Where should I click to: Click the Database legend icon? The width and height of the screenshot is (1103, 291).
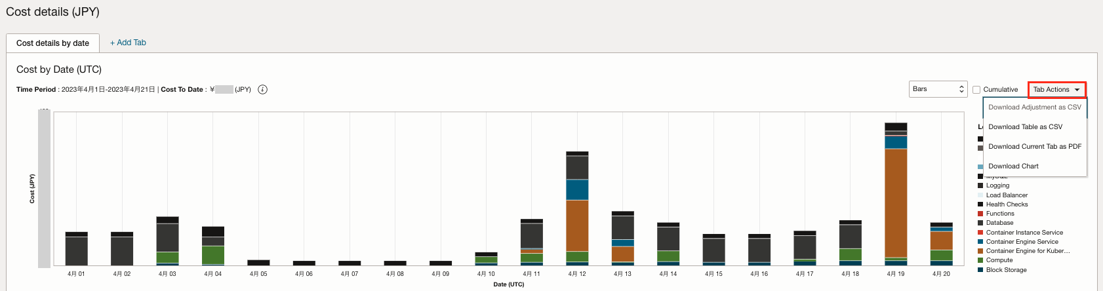click(980, 223)
